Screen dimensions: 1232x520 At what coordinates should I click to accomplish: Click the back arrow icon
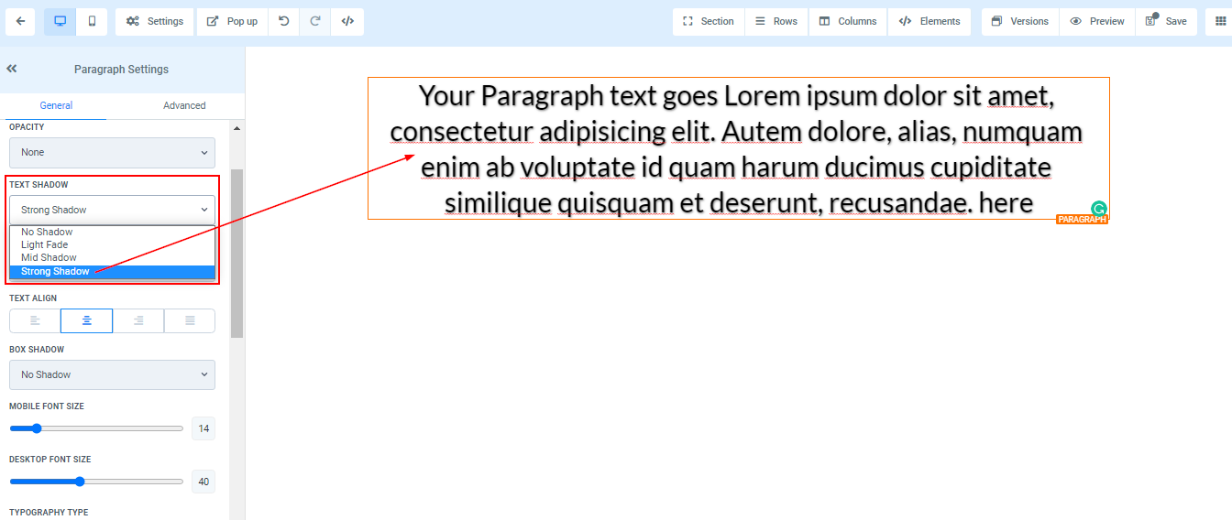coord(20,21)
